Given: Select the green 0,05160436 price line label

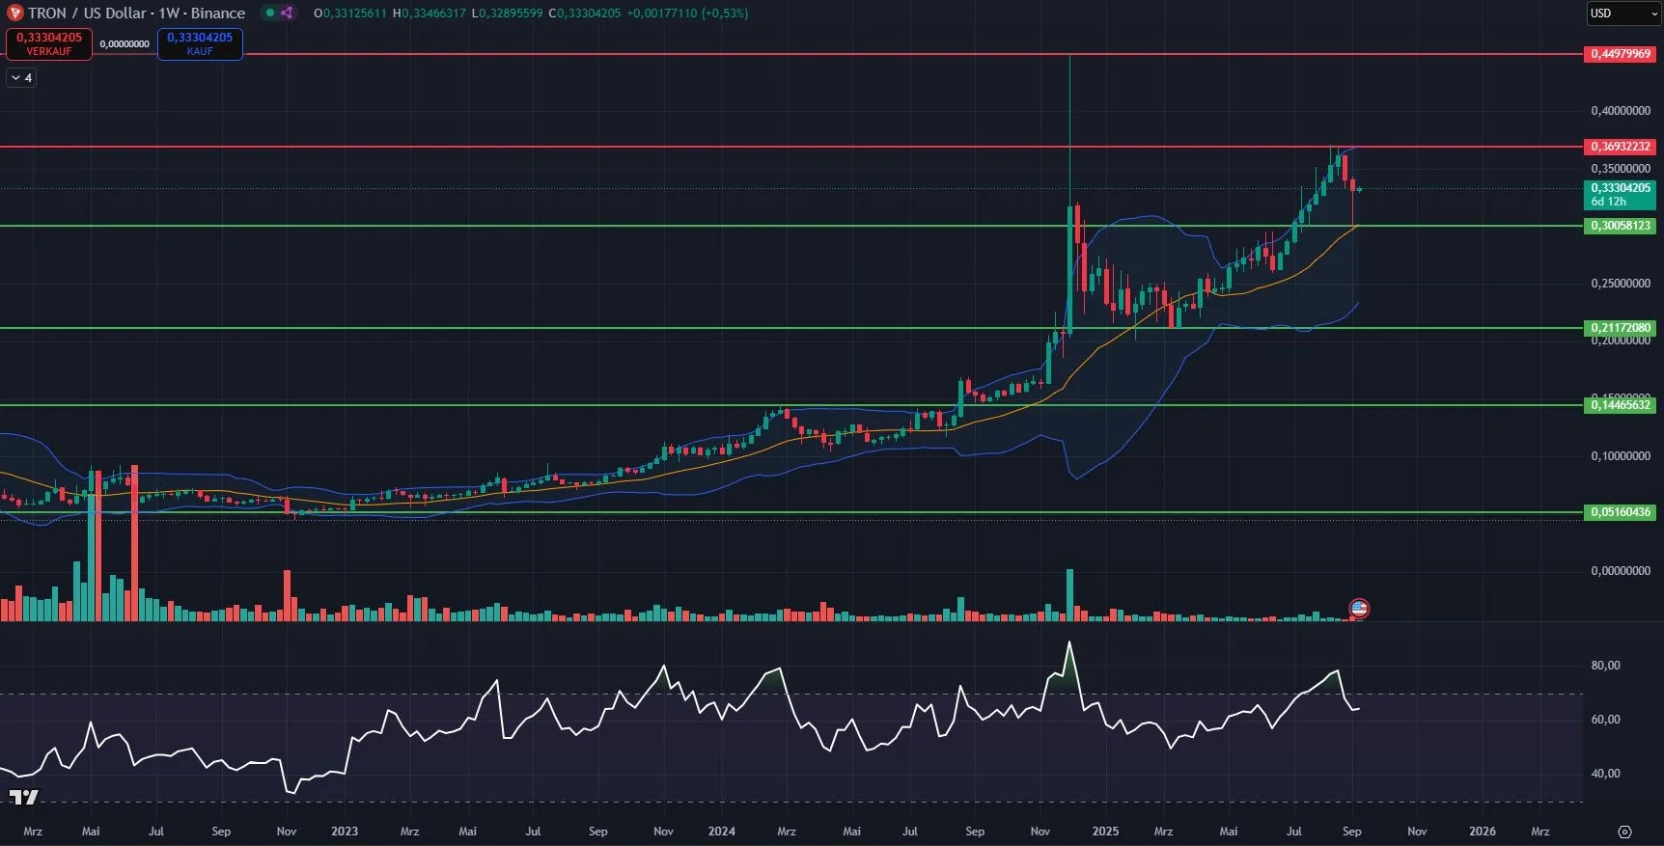Looking at the screenshot, I should 1621,512.
